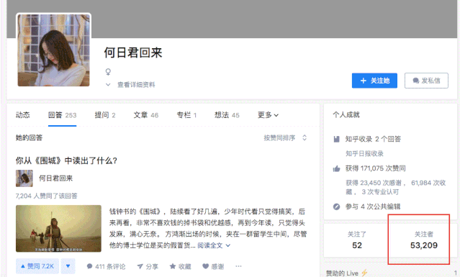
Task: Click small author avatar beside 何日君回来
Action: [24, 178]
